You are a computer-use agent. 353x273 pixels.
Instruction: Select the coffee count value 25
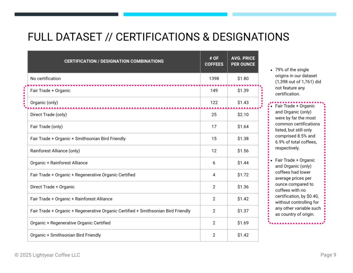pyautogui.click(x=214, y=115)
